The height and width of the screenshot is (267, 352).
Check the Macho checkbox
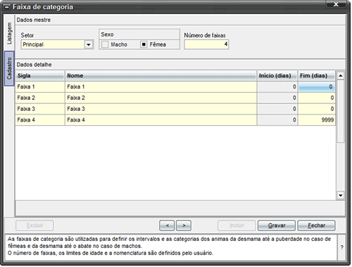[105, 44]
